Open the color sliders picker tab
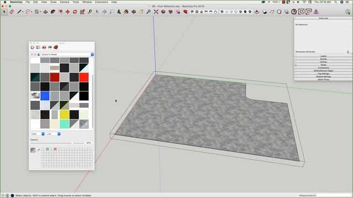Viewport: 353px width, 198px height. click(x=38, y=47)
